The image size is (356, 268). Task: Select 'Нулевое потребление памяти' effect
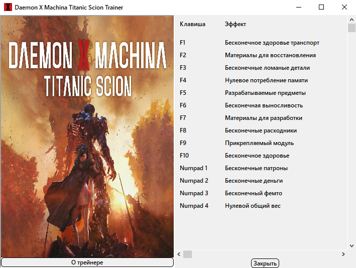[x=266, y=80]
